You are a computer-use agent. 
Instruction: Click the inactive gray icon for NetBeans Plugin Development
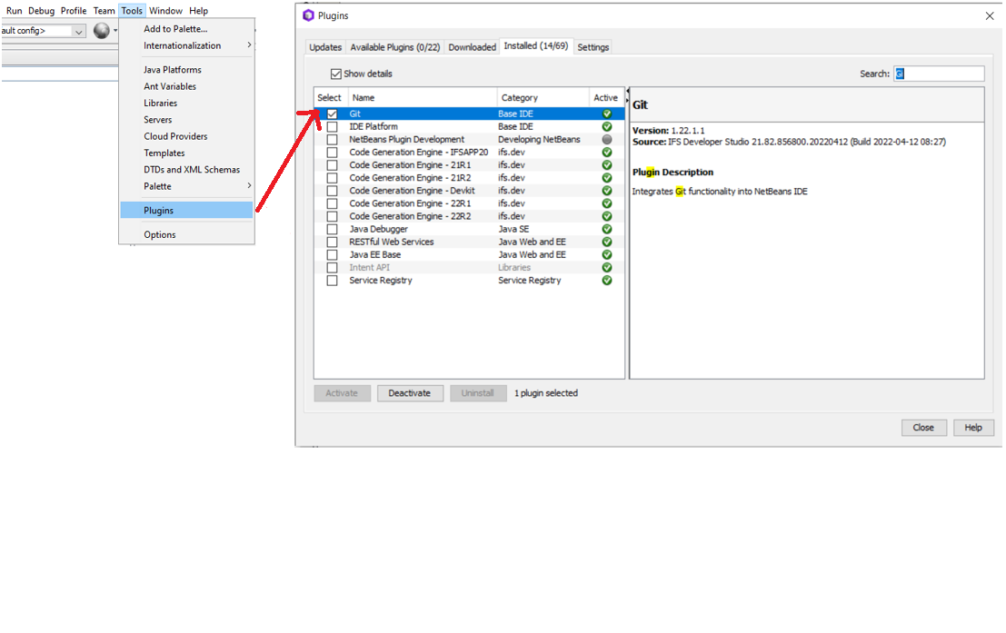606,139
